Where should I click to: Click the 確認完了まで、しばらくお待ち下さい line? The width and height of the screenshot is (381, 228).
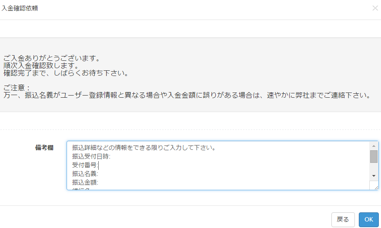tap(66, 73)
